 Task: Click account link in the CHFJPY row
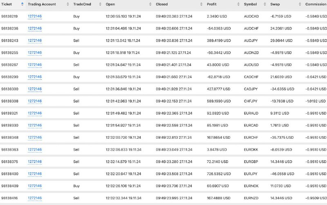35,101
